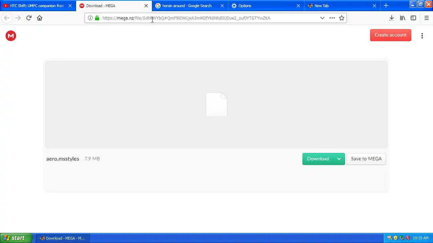Close the Download - MEGA tab
The height and width of the screenshot is (243, 433).
146,6
